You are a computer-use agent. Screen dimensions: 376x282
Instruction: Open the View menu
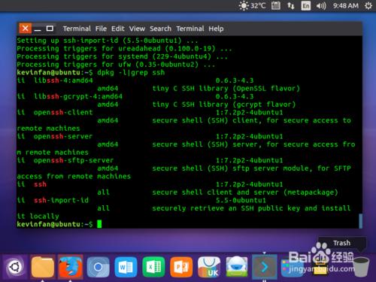point(137,29)
